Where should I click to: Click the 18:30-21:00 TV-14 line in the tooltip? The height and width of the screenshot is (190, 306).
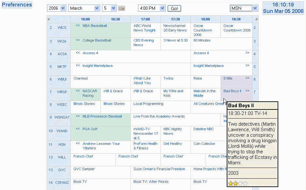pos(248,113)
